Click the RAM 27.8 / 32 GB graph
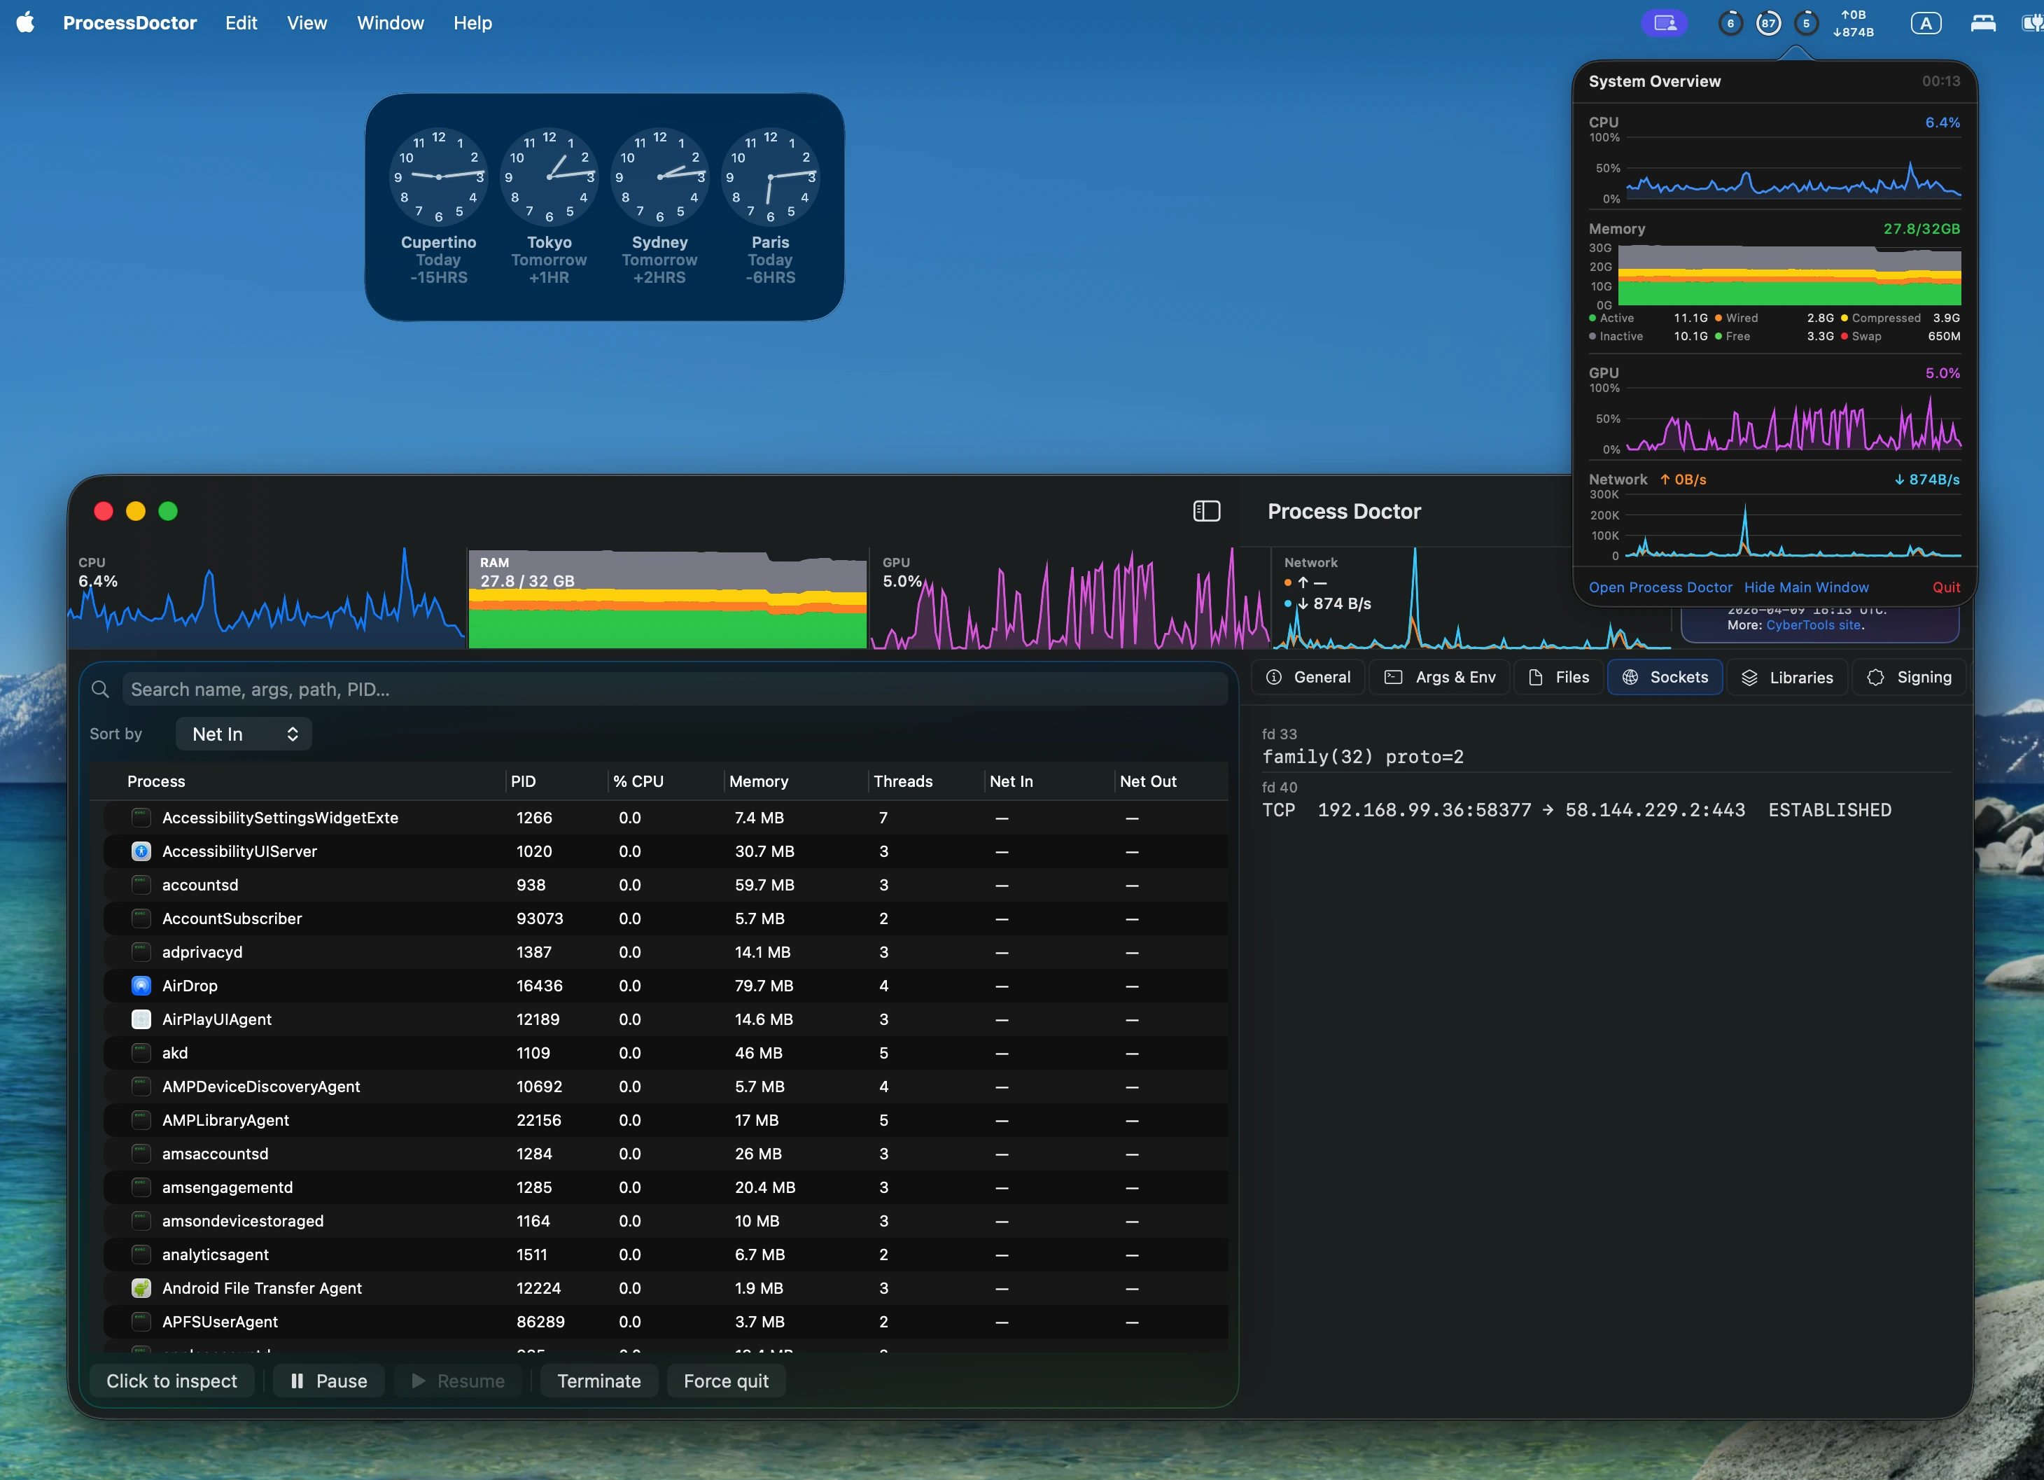The height and width of the screenshot is (1480, 2044). coord(668,599)
